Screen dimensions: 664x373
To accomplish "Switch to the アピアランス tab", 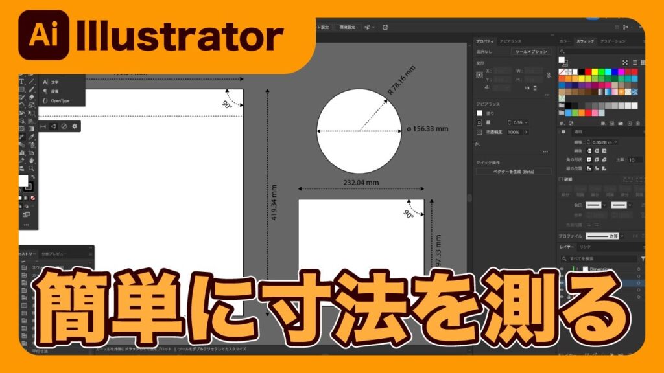I will 510,41.
